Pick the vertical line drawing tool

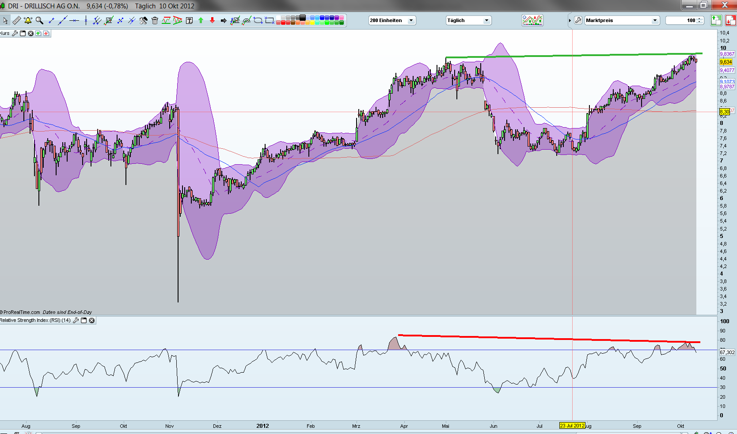[86, 20]
